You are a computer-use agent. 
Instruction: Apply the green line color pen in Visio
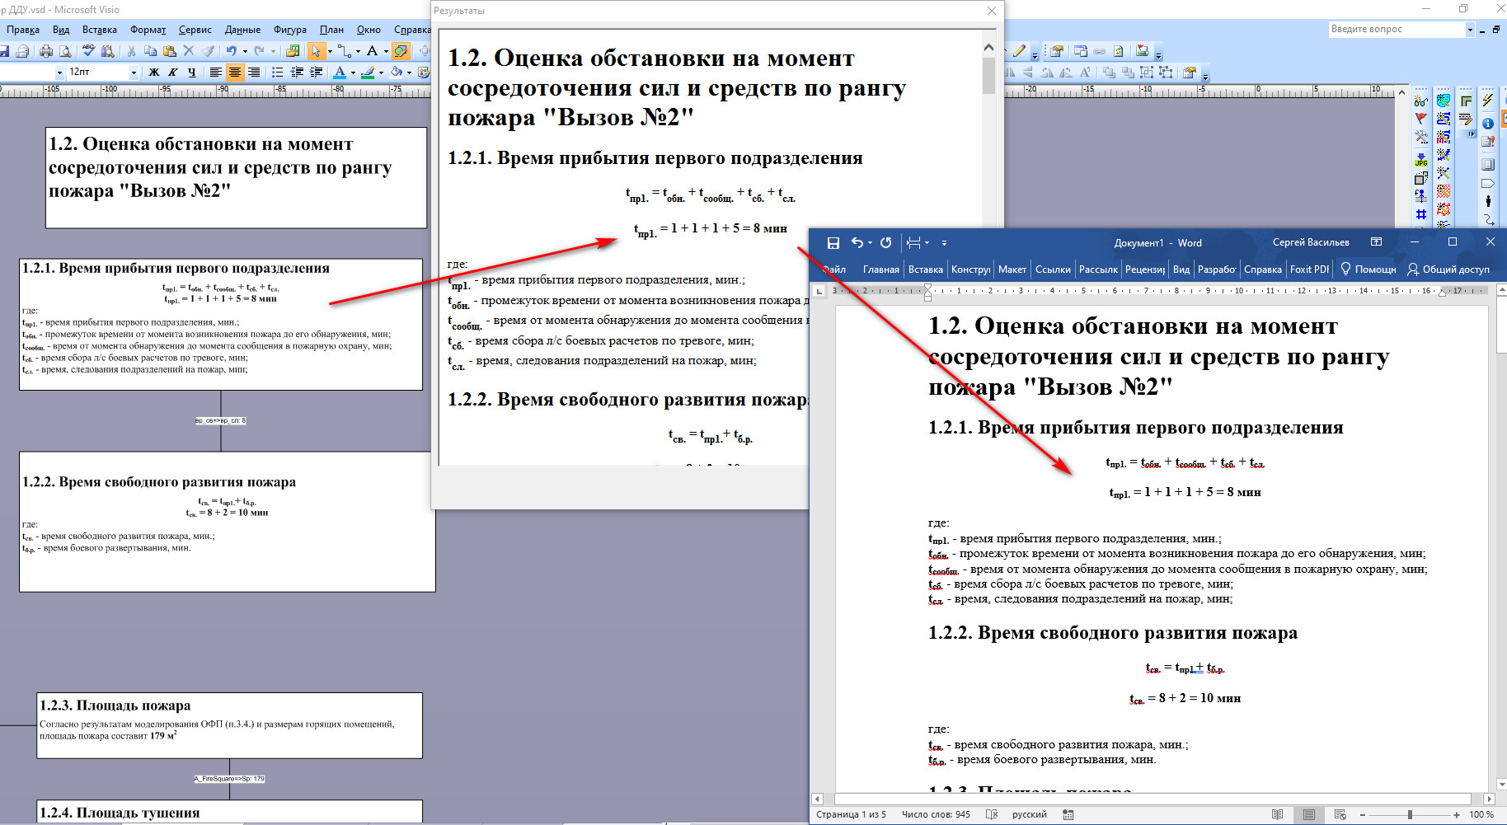[368, 73]
